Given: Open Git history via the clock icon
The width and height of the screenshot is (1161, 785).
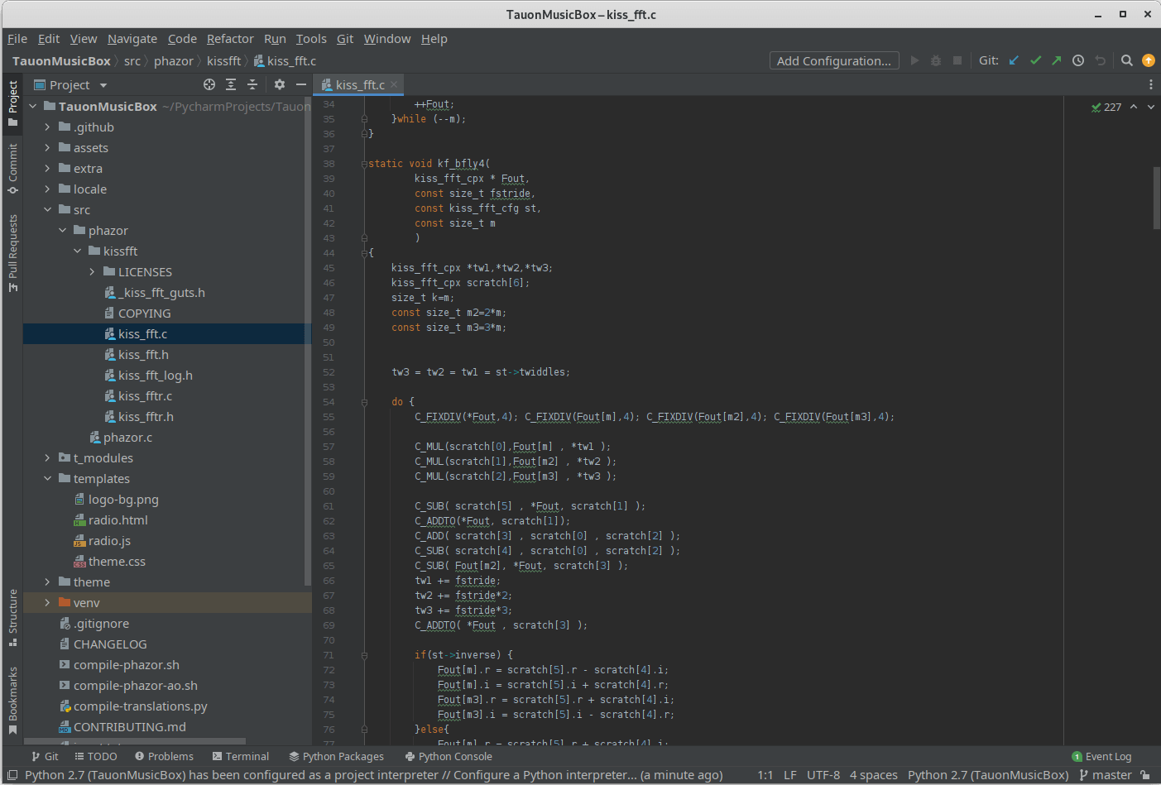Looking at the screenshot, I should click(x=1078, y=60).
